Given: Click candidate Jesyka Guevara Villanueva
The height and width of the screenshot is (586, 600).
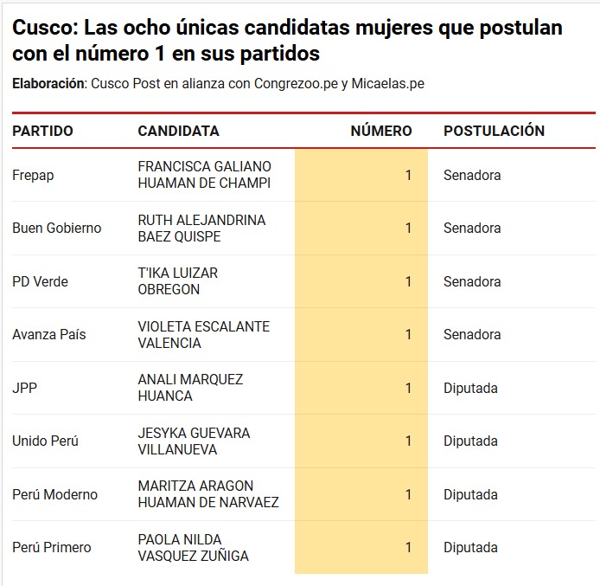Looking at the screenshot, I should pyautogui.click(x=194, y=441).
